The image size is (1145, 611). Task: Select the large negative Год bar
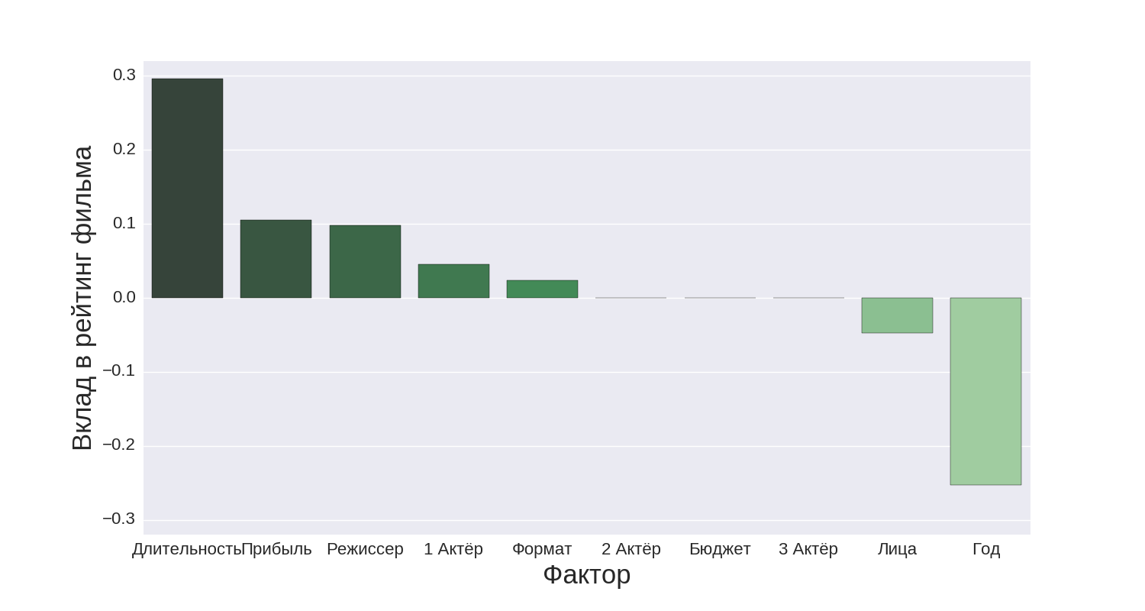(985, 391)
